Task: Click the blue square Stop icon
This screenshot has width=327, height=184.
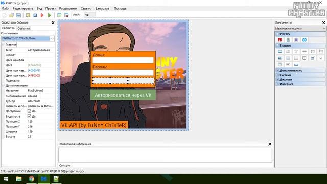Action: [x=35, y=15]
